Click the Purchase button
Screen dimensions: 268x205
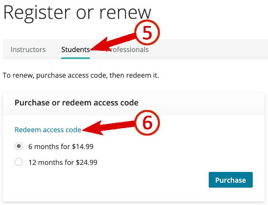pos(230,180)
